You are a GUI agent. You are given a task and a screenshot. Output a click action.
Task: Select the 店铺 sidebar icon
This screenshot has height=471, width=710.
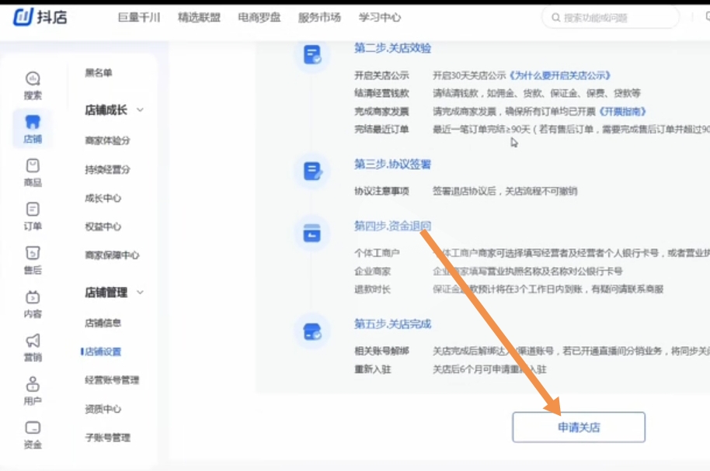pos(33,122)
